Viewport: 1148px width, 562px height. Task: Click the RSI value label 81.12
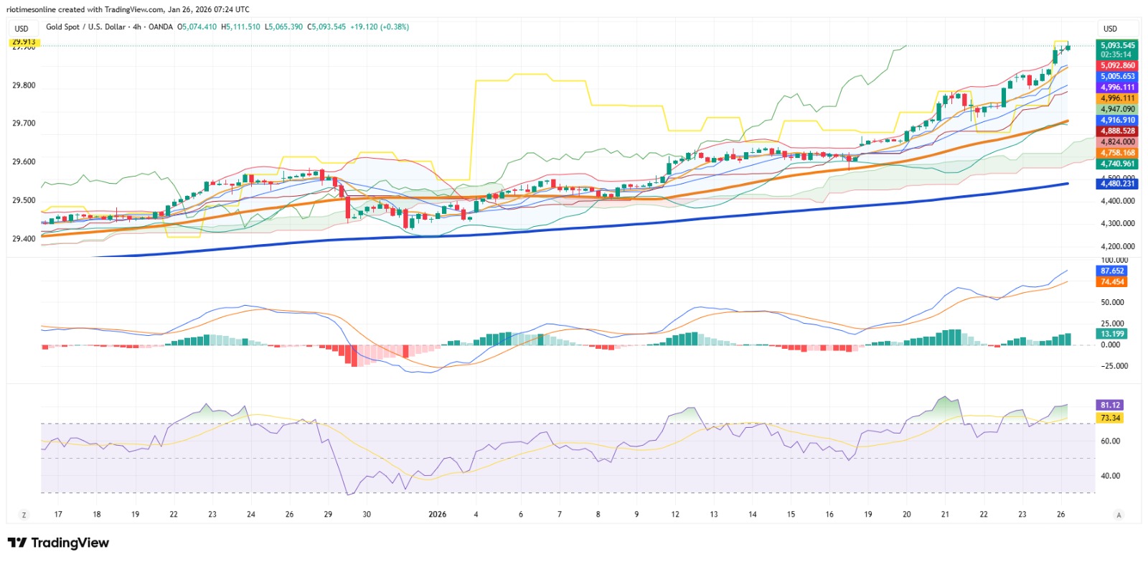(1110, 406)
